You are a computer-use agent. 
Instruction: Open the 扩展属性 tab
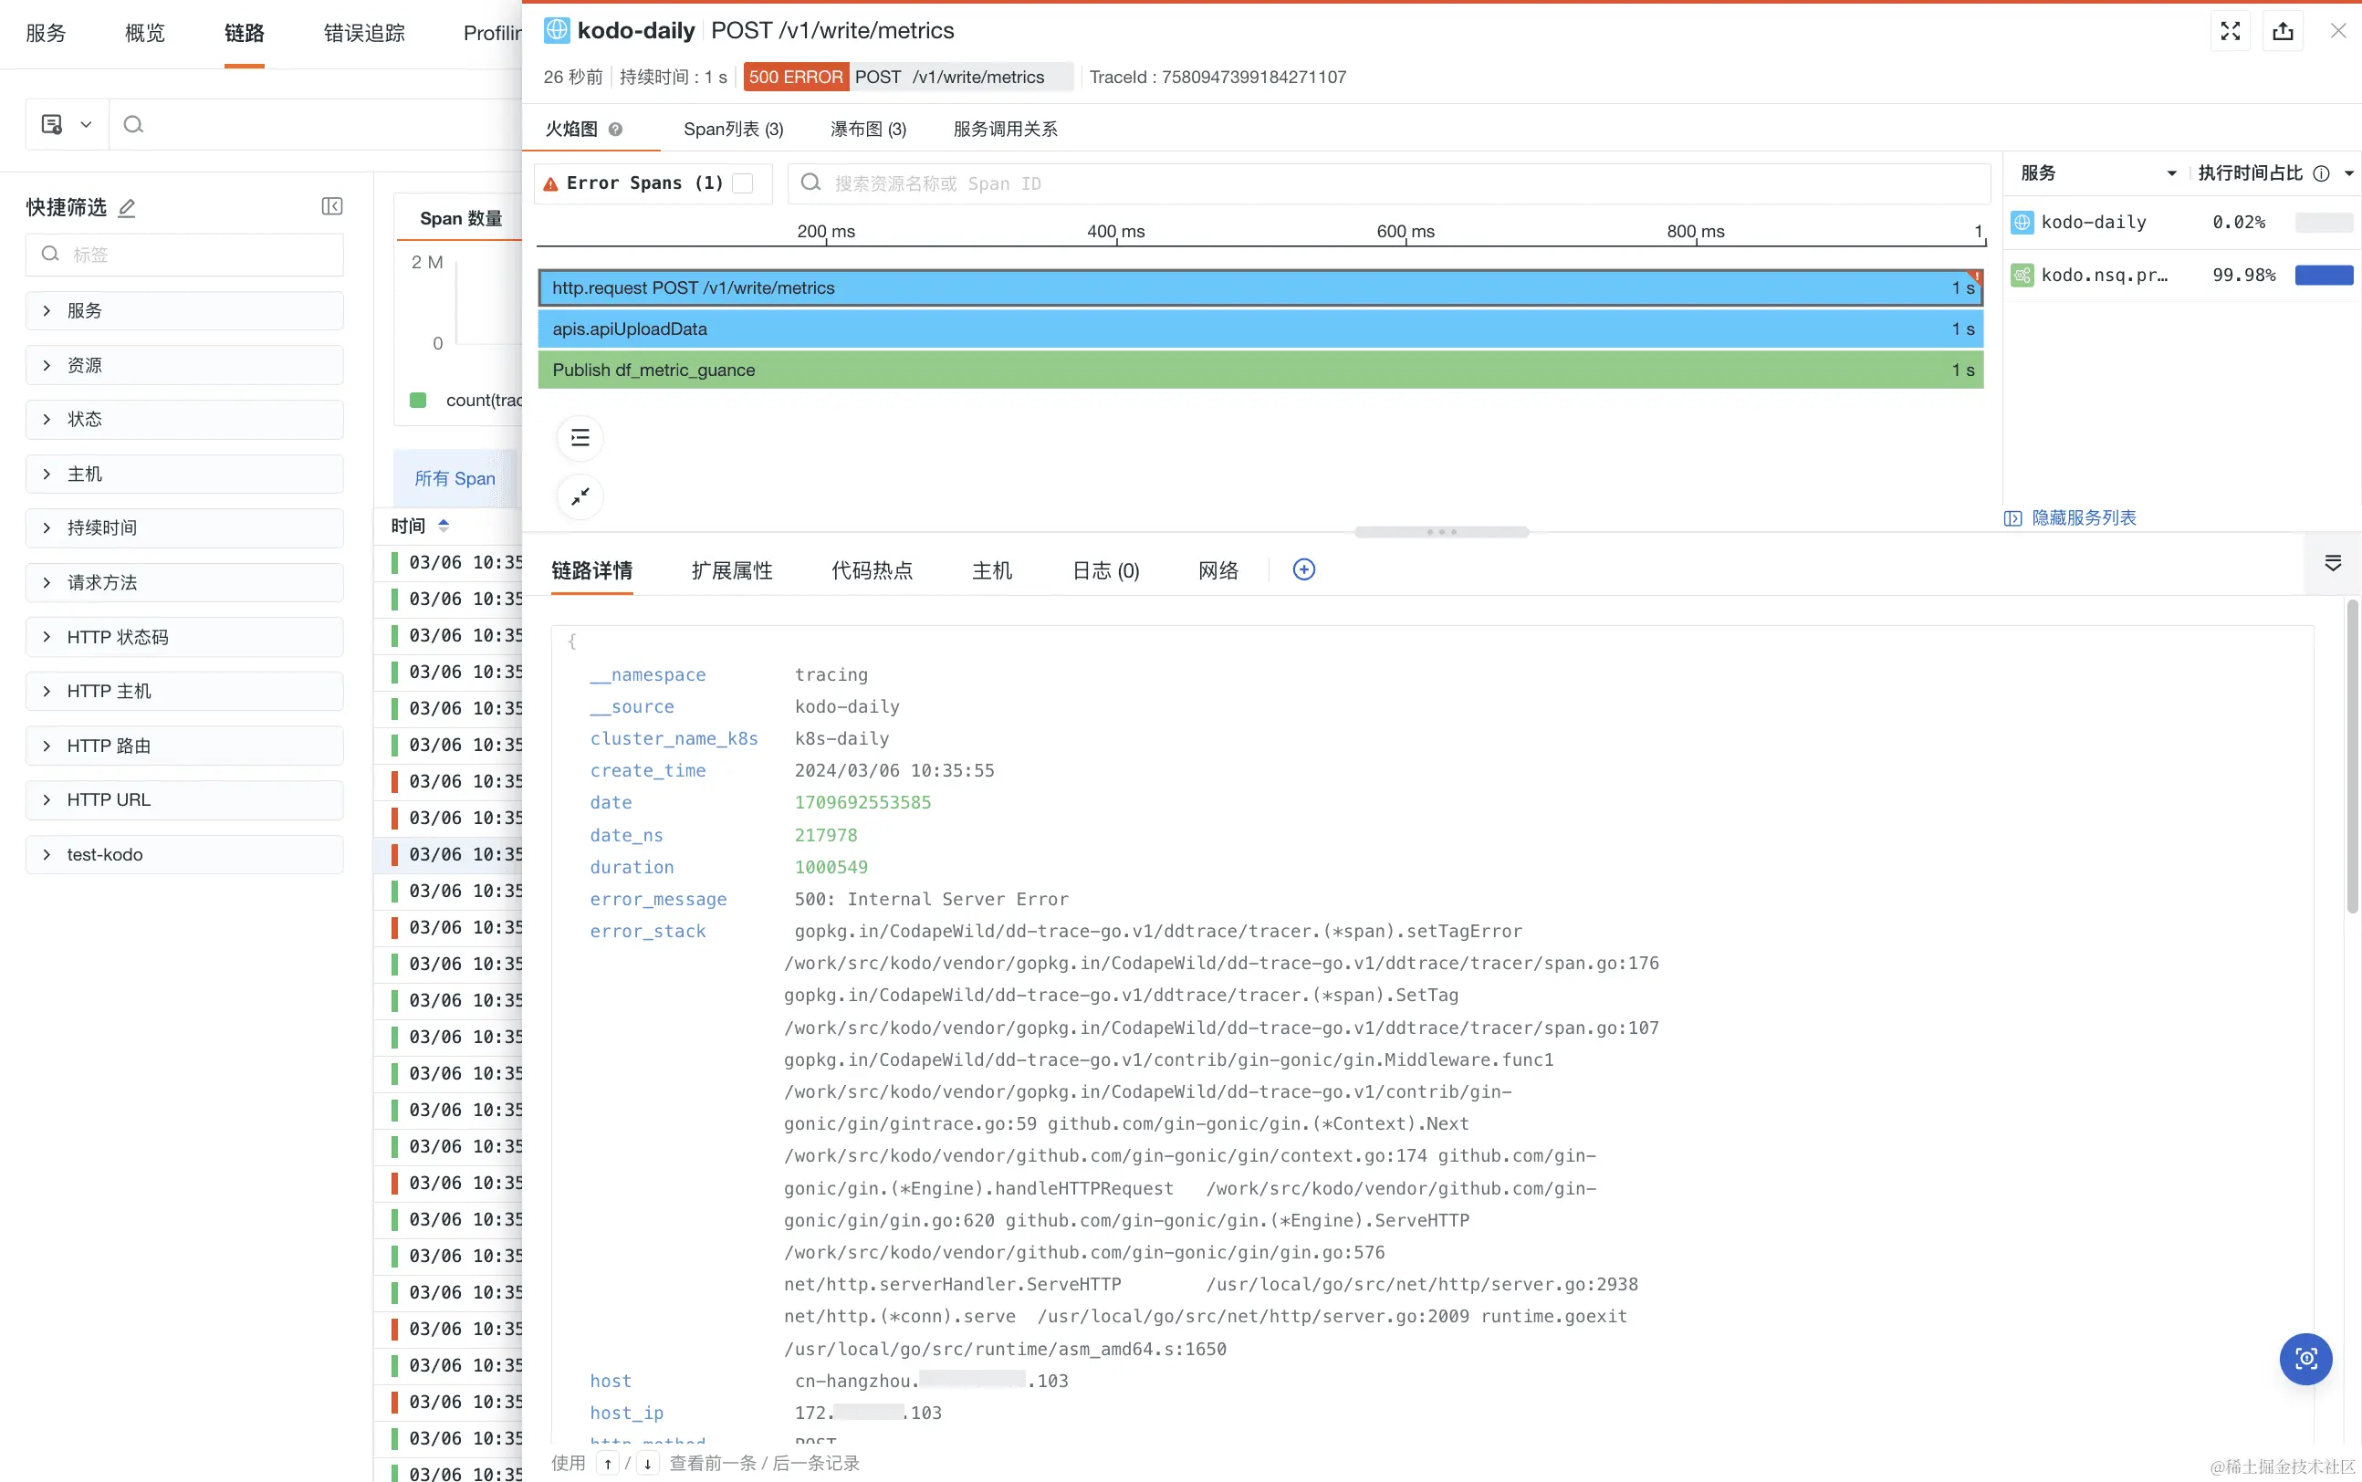click(x=731, y=570)
